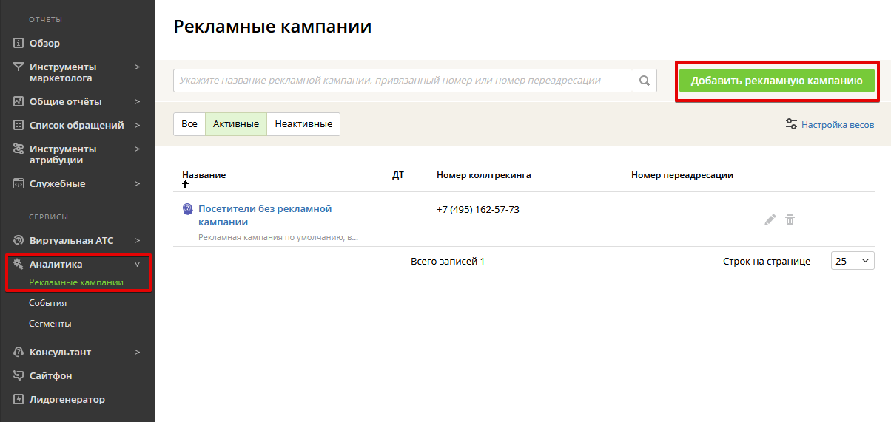The image size is (891, 422).
Task: Select the Активные filter
Action: tap(235, 124)
